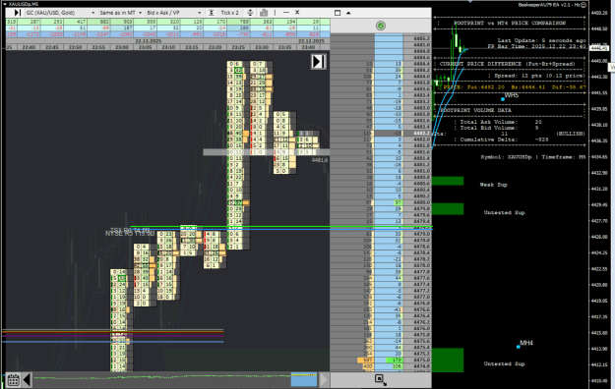Click the large skip-to-end button on chart
This screenshot has width=615, height=389.
point(319,62)
